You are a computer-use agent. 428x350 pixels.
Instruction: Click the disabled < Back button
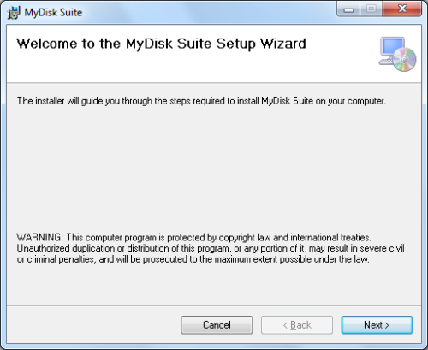pos(297,325)
